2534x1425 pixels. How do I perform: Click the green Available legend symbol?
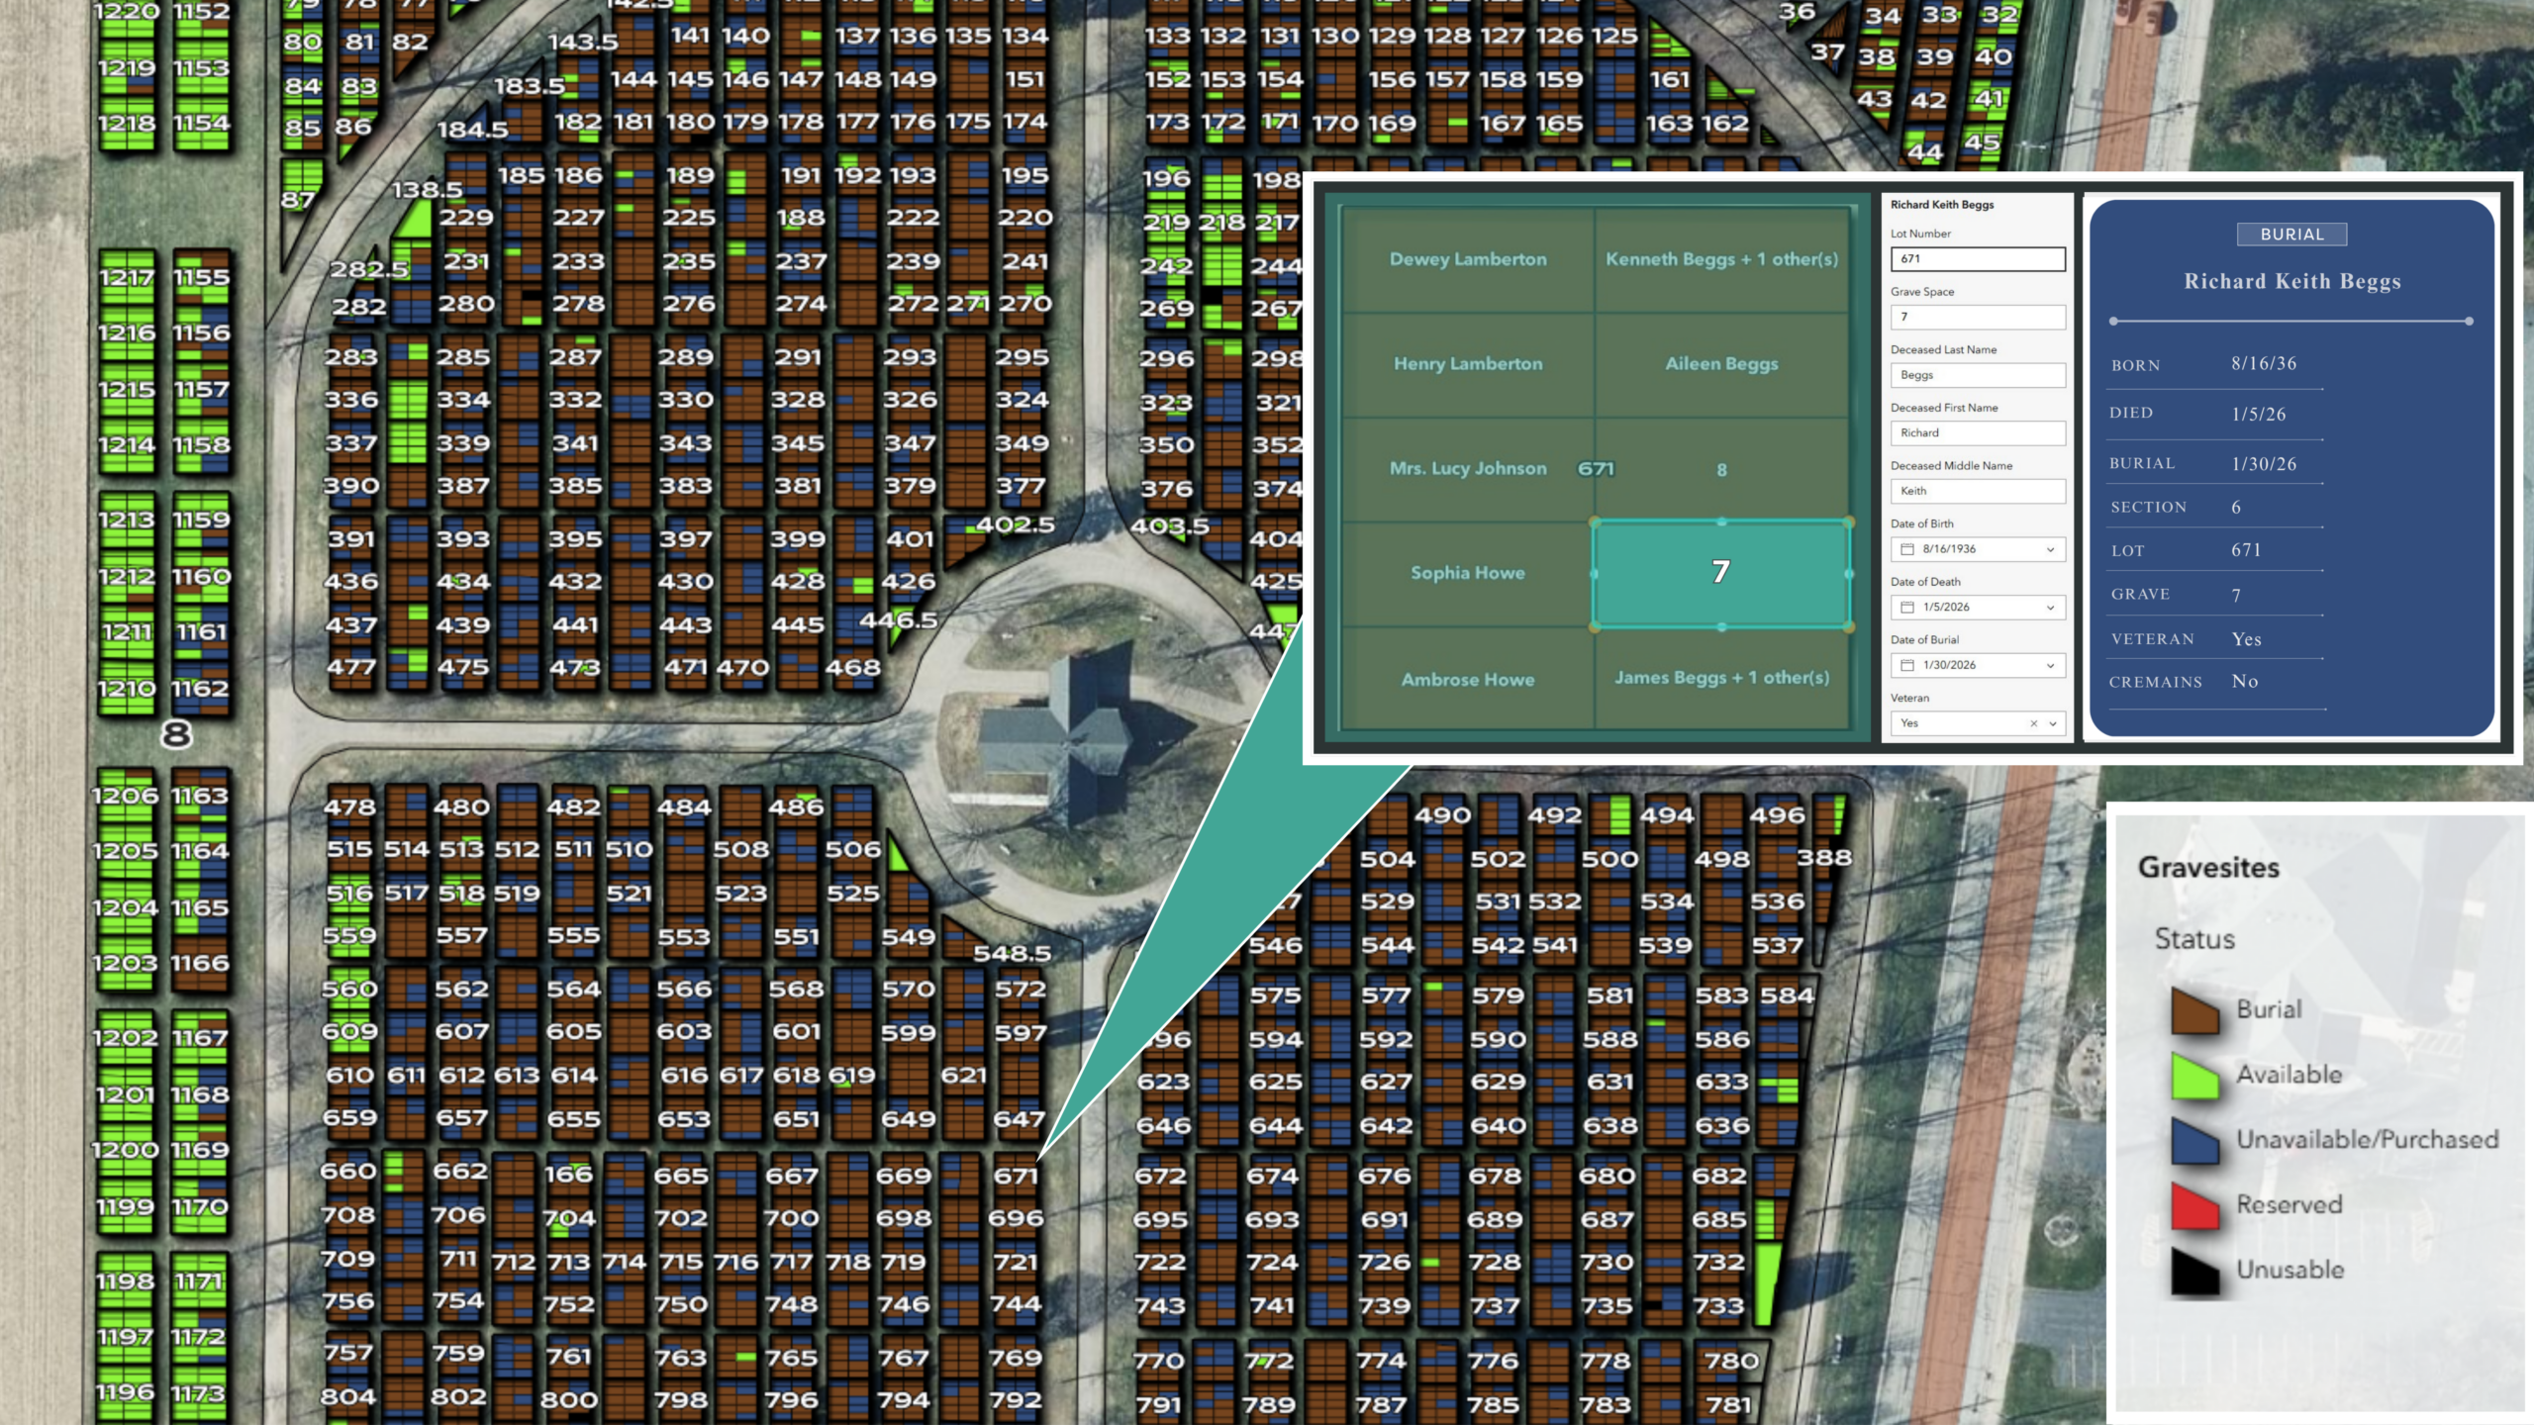[x=2194, y=1076]
